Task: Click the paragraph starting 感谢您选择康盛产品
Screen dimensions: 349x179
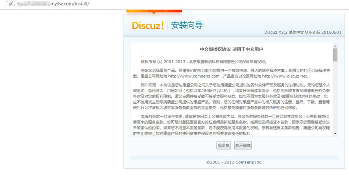Action: (231, 73)
